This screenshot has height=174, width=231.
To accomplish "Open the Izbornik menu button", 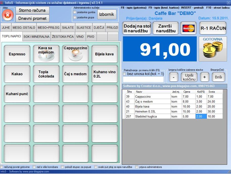I will 107,14.
